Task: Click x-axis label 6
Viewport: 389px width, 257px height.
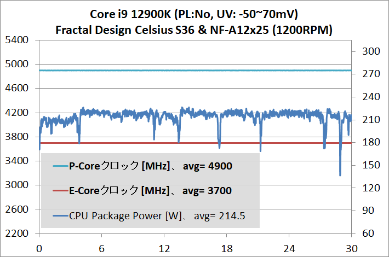Action: click(102, 249)
